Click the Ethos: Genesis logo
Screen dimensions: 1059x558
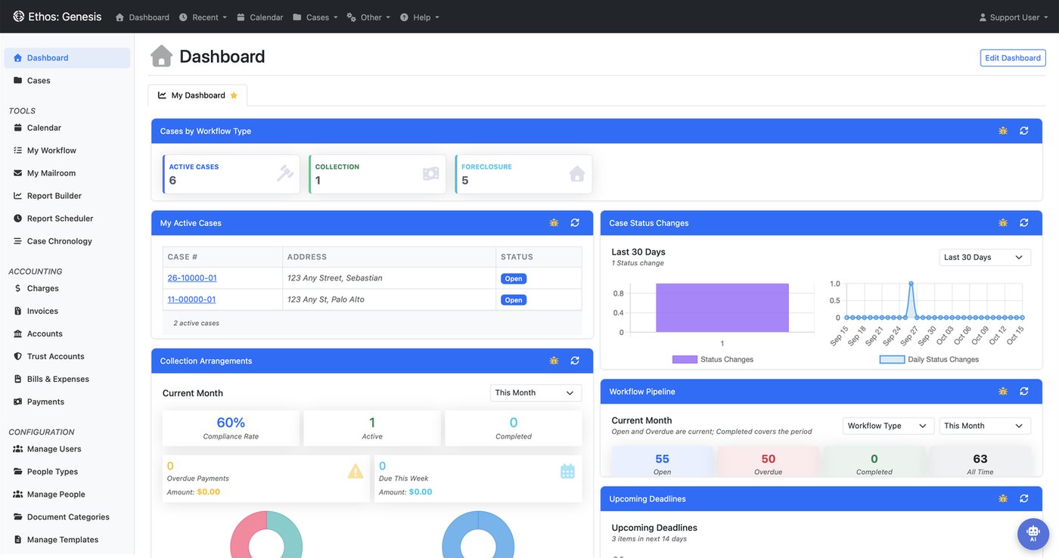click(x=57, y=17)
